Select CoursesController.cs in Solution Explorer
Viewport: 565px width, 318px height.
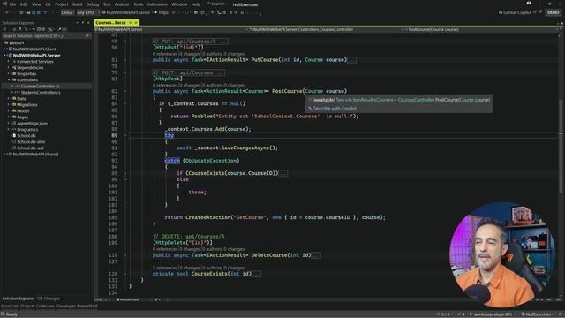tap(40, 87)
